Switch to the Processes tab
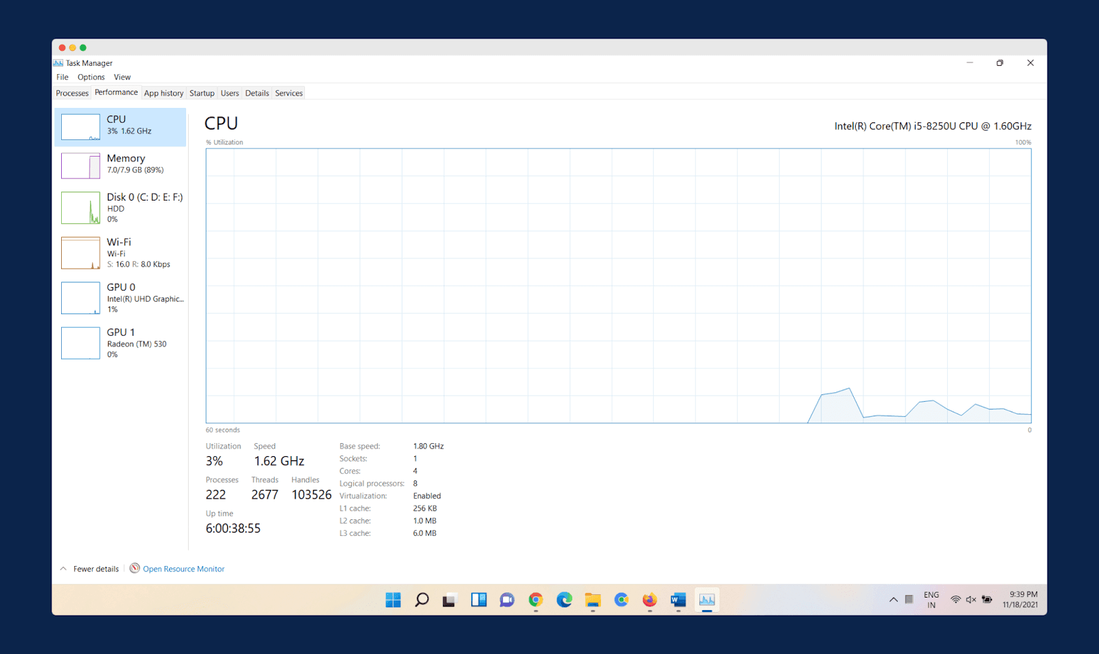Image resolution: width=1099 pixels, height=654 pixels. 72,93
